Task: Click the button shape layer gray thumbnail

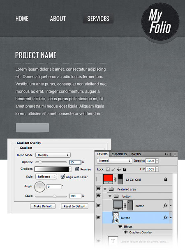Action: (118, 205)
